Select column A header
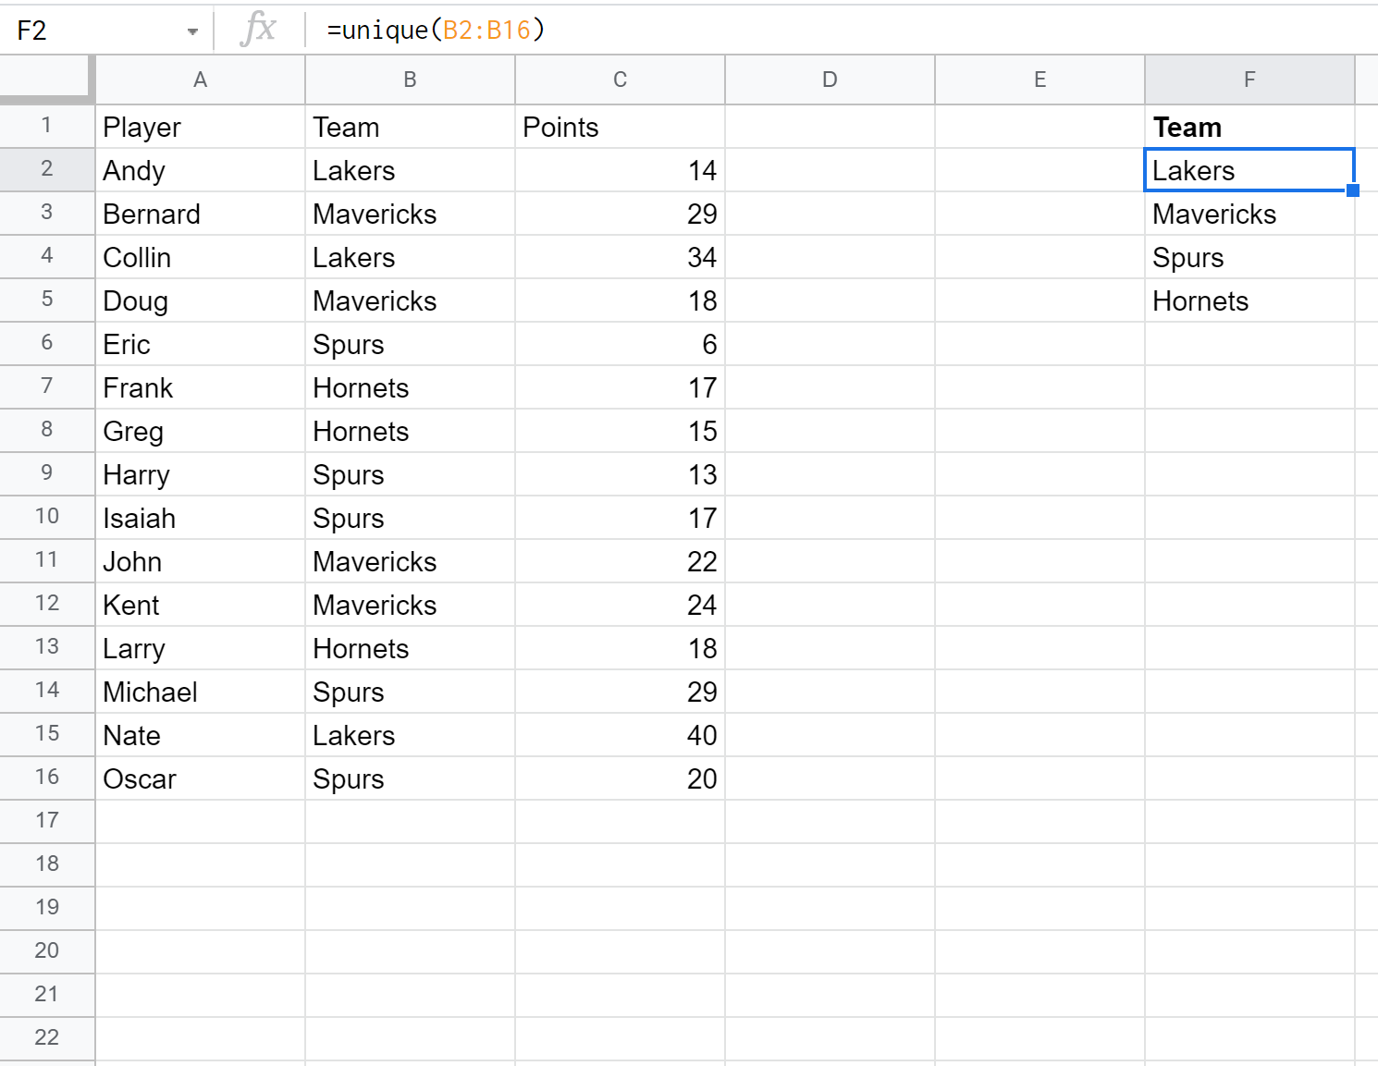Image resolution: width=1378 pixels, height=1066 pixels. (200, 80)
